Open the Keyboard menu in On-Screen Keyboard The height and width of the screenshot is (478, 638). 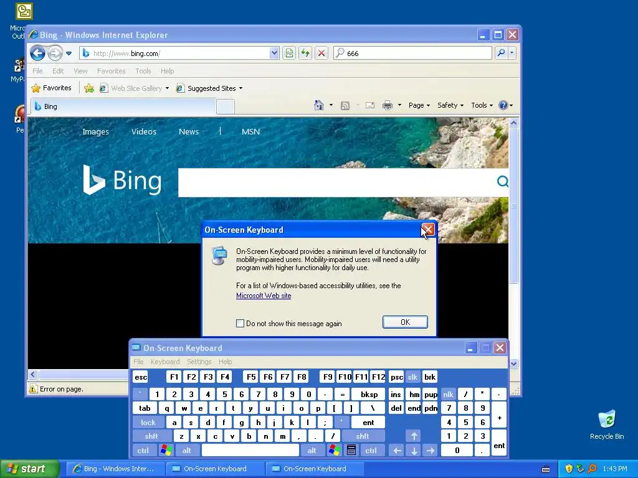coord(164,362)
